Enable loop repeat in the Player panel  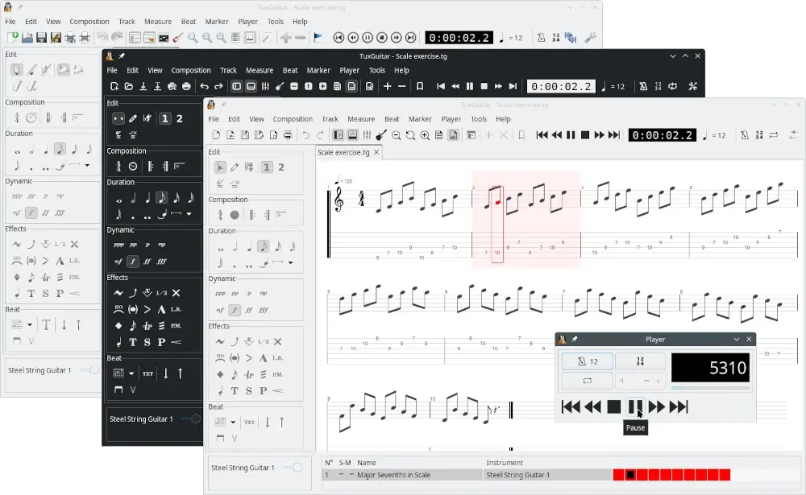tap(588, 380)
